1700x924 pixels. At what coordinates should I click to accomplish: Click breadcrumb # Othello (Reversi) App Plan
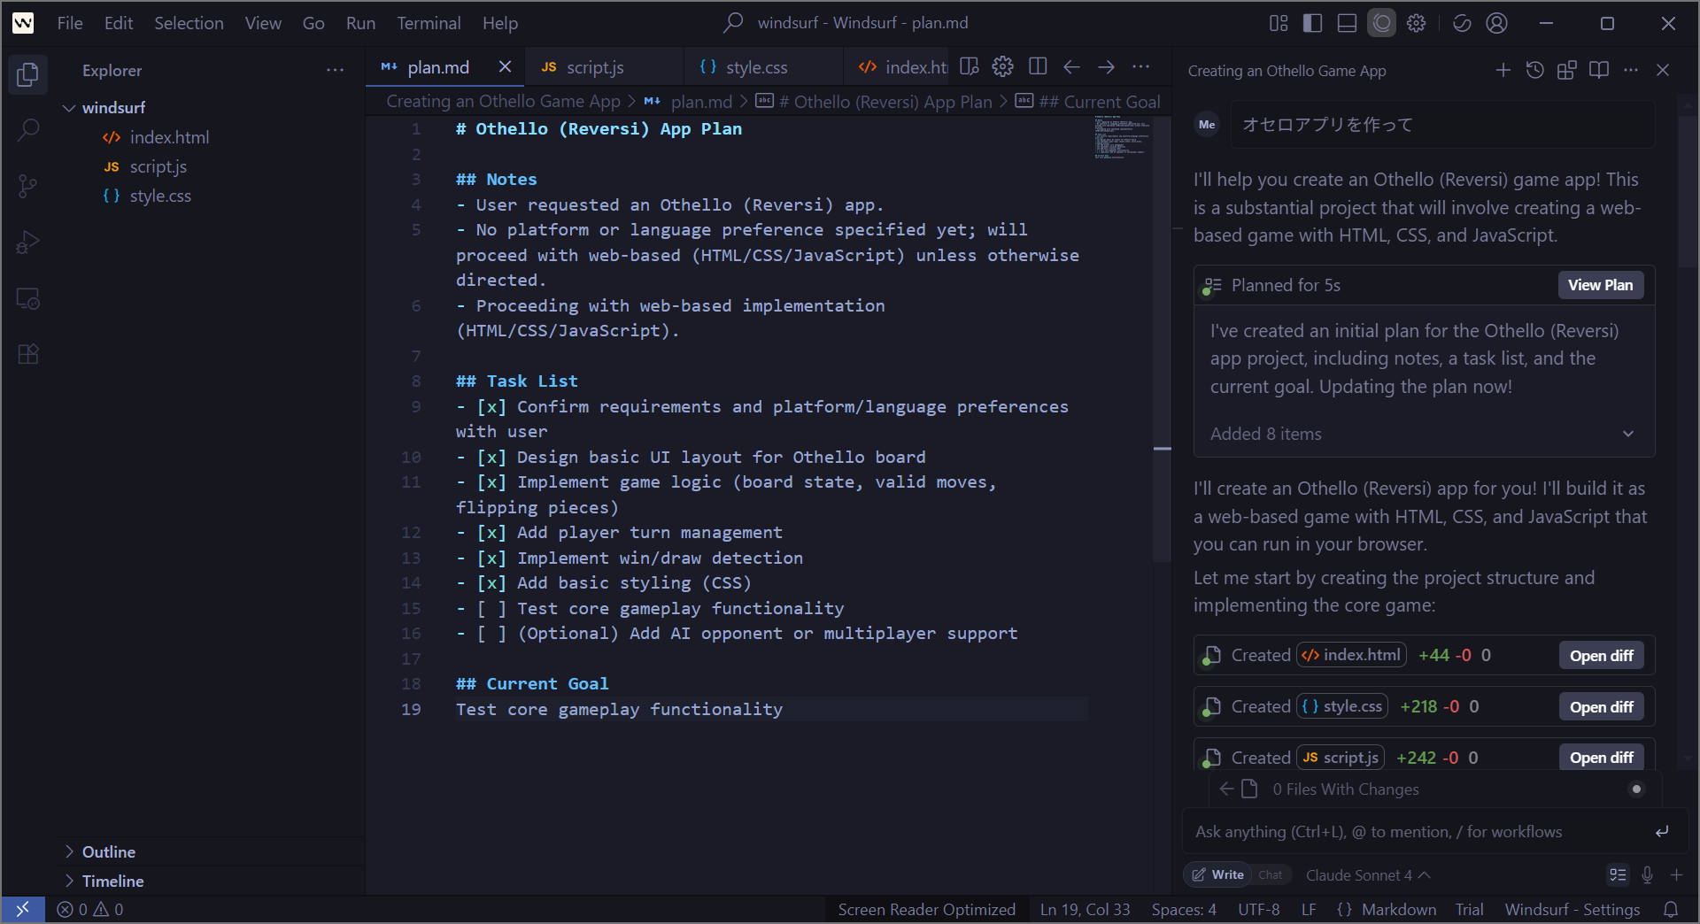coord(885,101)
